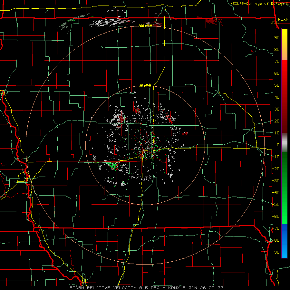This screenshot has width=290, height=290.
Task: Click the [KT] units label
Action: pyautogui.click(x=275, y=22)
